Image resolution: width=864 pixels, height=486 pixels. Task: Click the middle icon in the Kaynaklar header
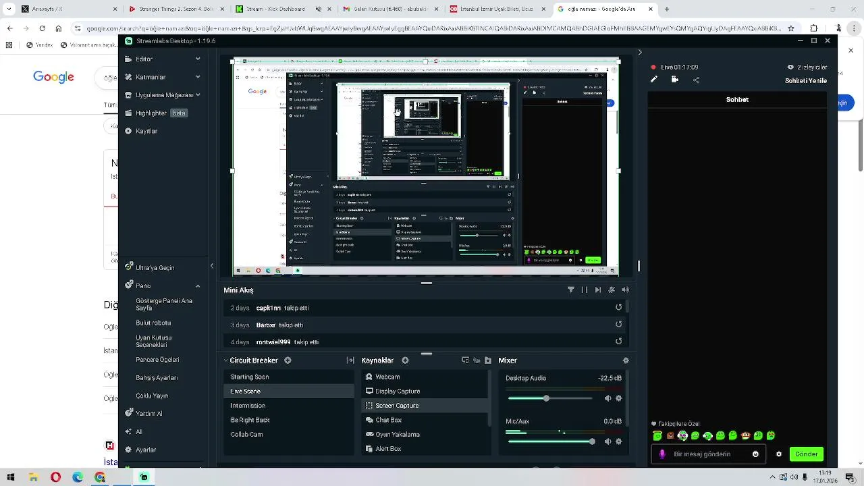click(x=477, y=360)
